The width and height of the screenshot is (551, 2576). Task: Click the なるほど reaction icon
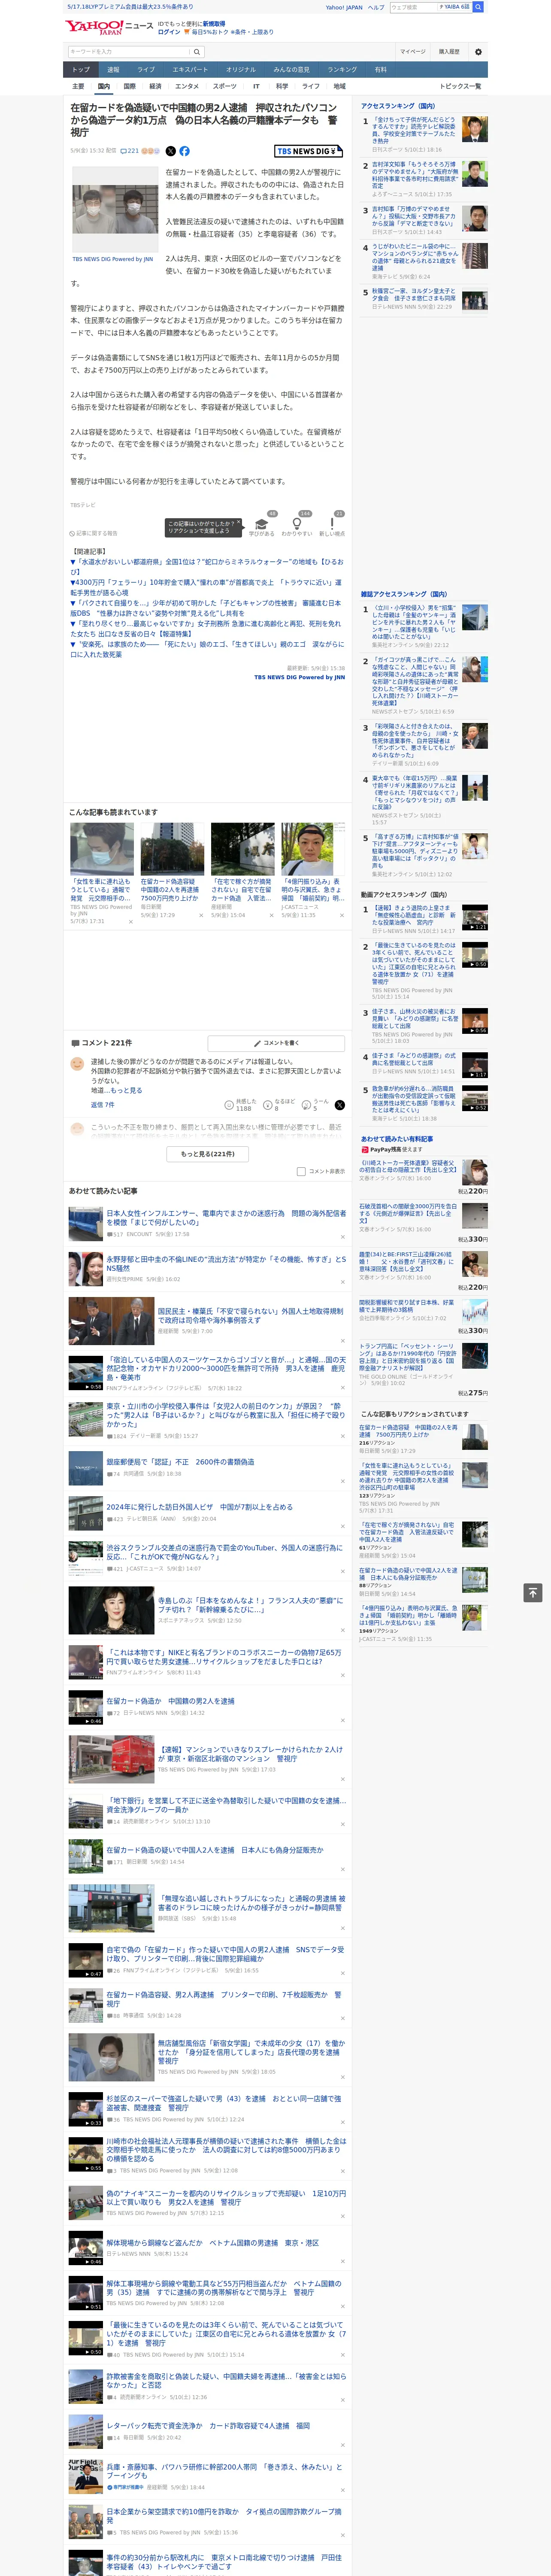pyautogui.click(x=269, y=1105)
